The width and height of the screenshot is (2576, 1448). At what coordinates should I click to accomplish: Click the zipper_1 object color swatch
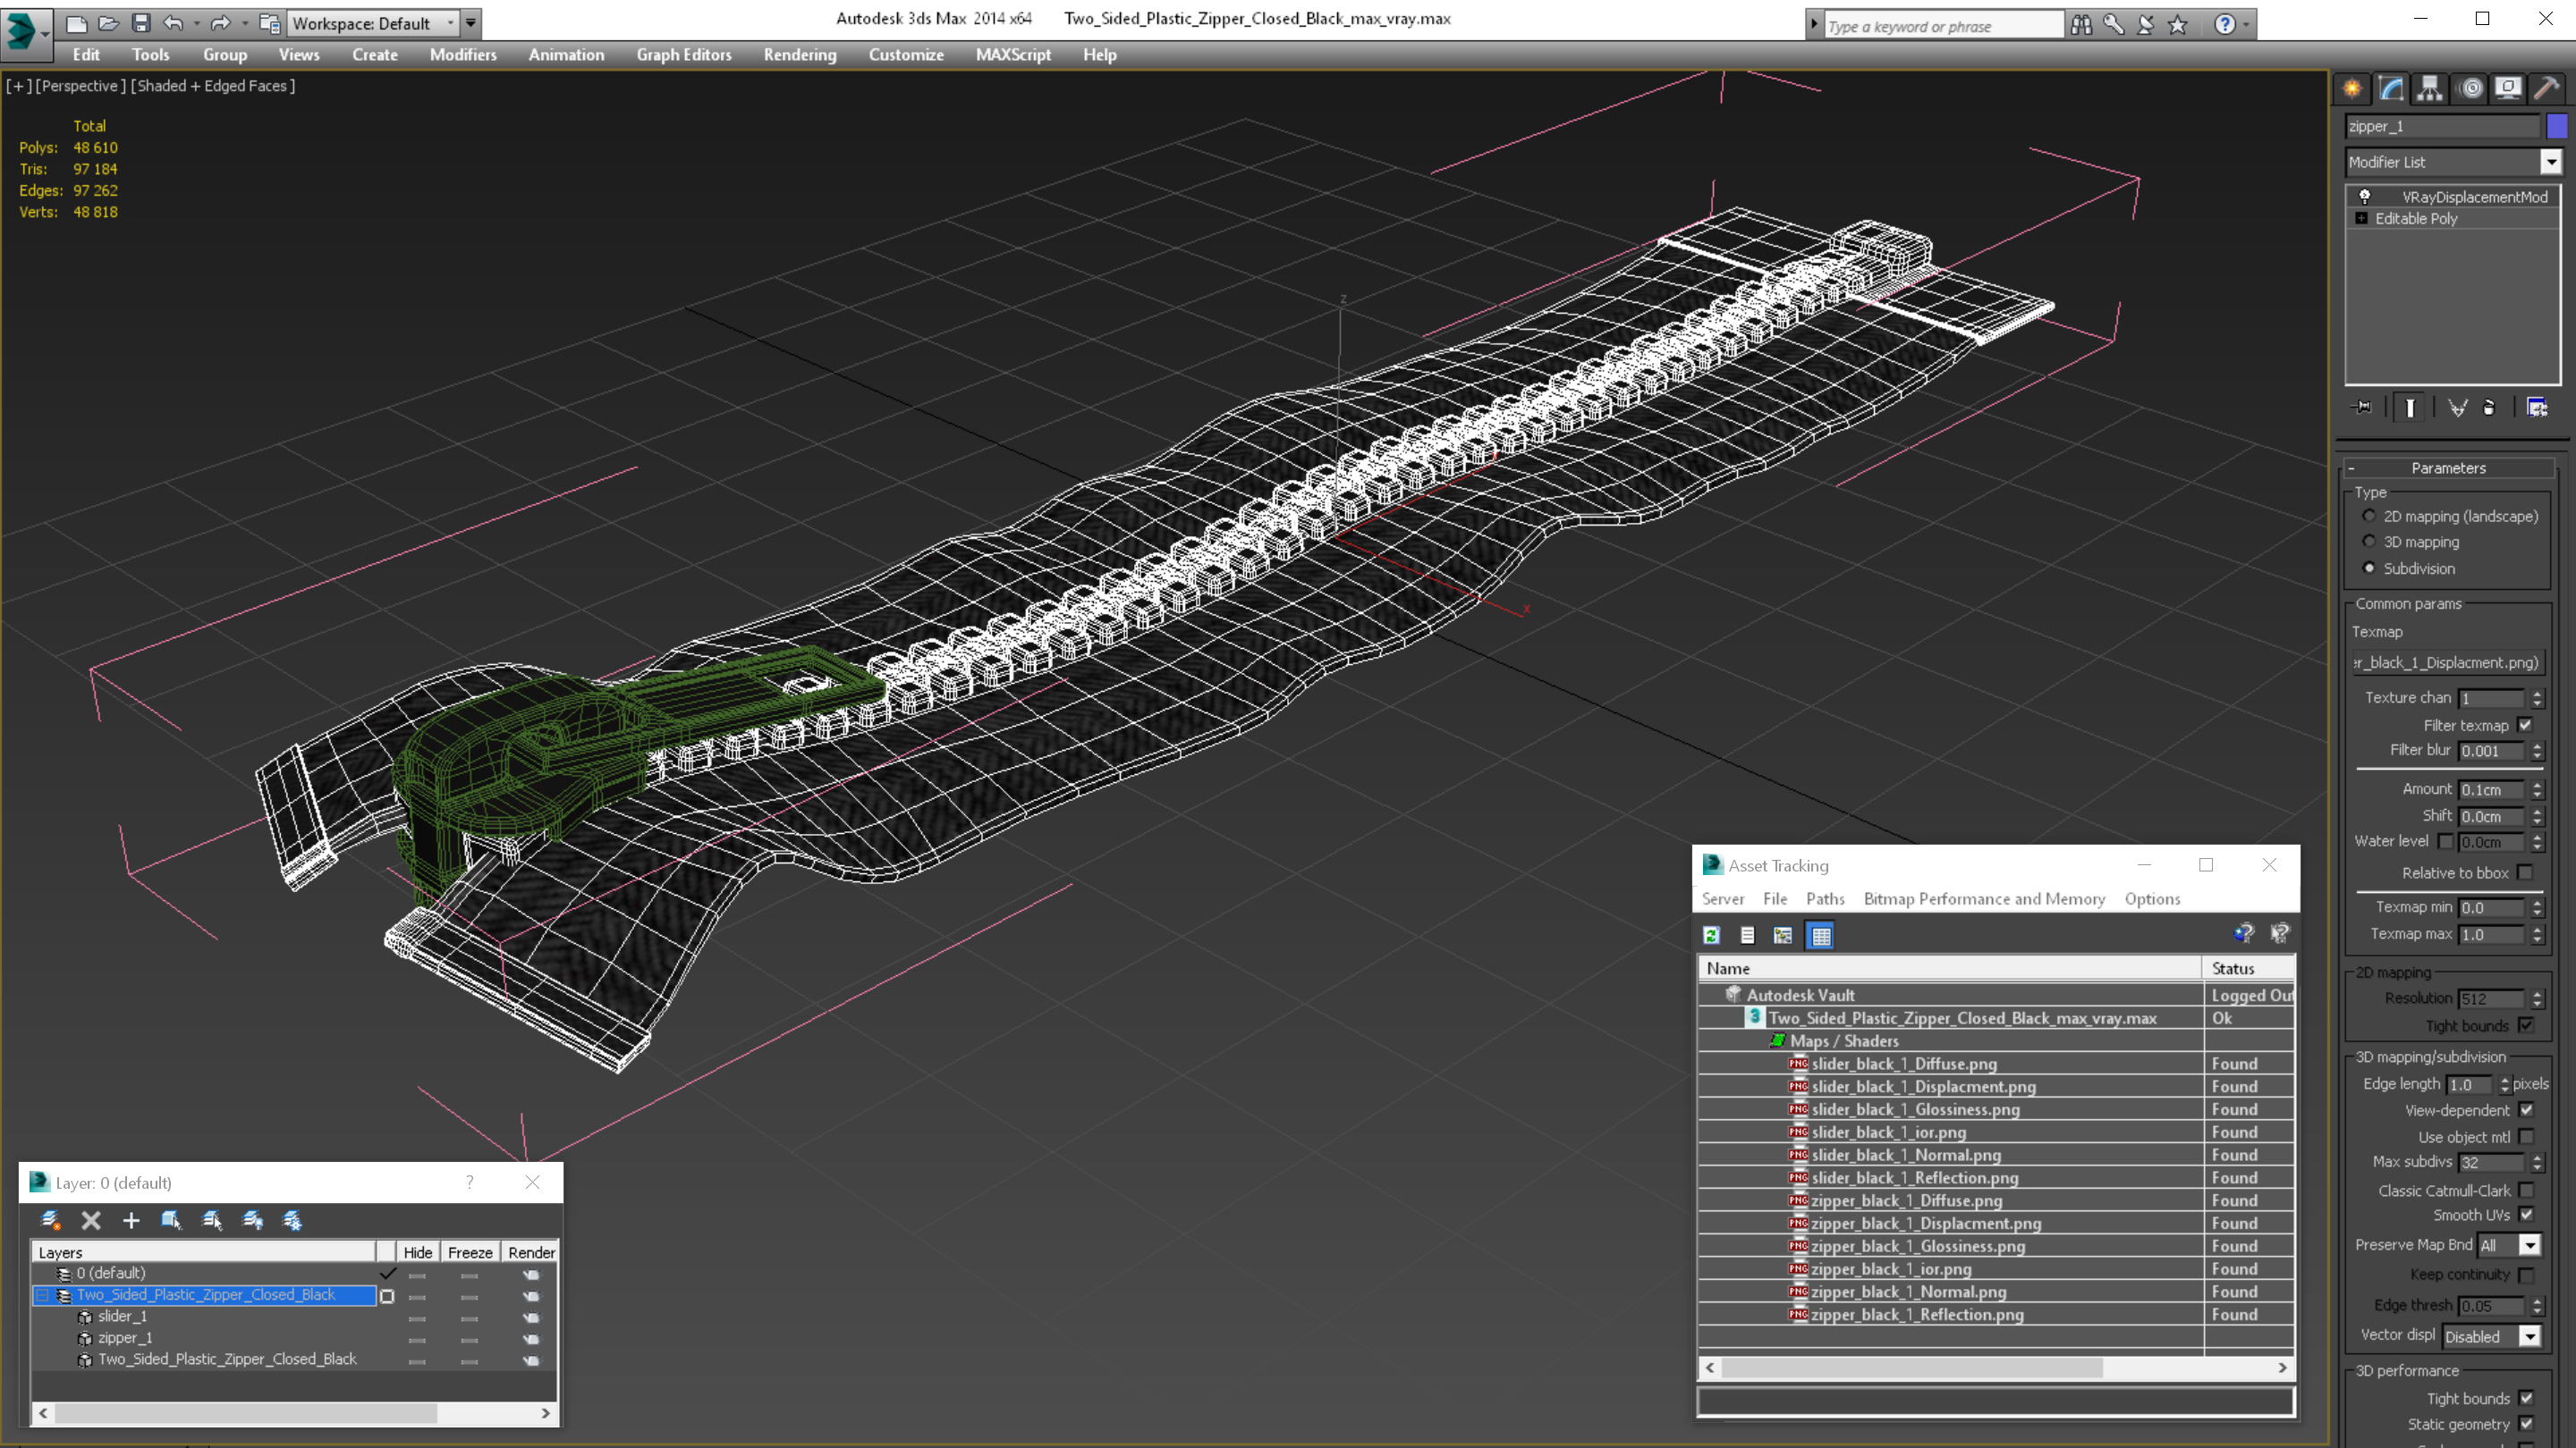(2556, 126)
